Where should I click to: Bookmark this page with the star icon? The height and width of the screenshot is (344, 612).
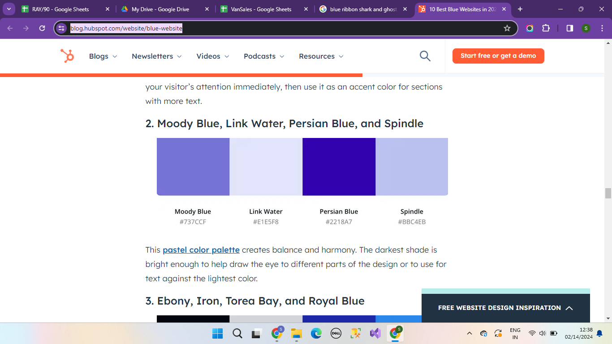coord(507,28)
